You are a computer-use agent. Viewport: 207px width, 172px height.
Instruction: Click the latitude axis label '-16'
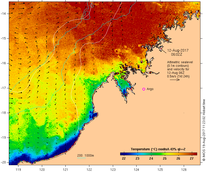pyautogui.click(x=3, y=63)
